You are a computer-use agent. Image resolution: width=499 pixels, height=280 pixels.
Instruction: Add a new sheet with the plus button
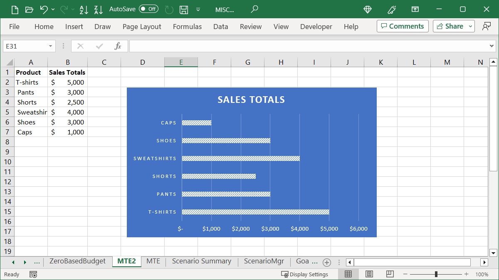pyautogui.click(x=327, y=262)
